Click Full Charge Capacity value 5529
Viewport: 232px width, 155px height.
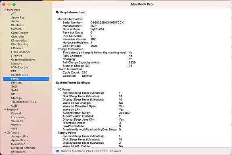coord(132,63)
